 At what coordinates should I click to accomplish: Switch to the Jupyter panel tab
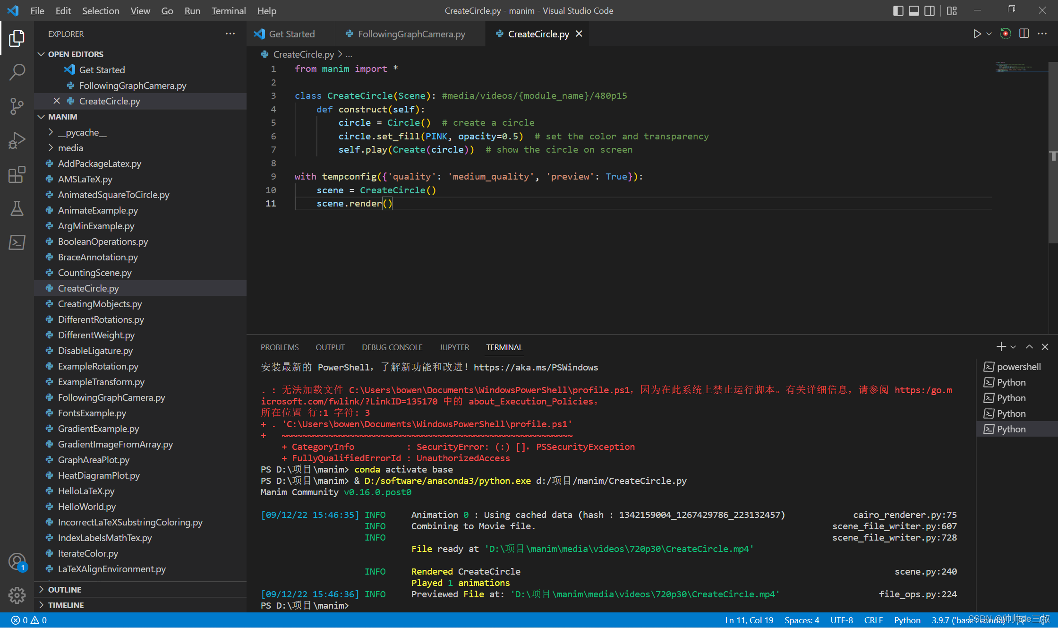click(x=454, y=347)
